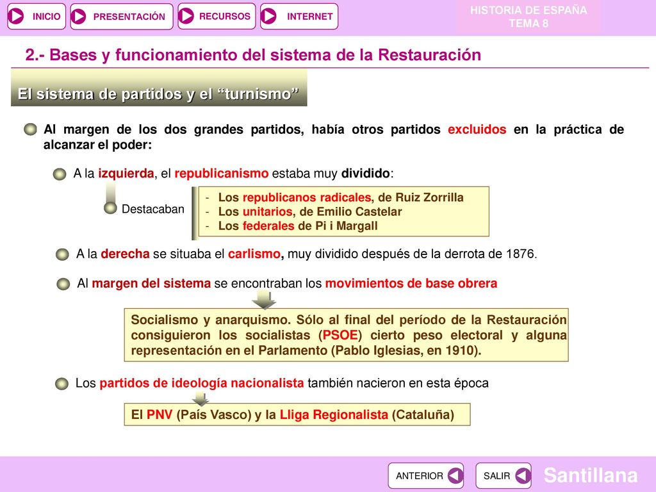Click the INICIO navigation button
The width and height of the screenshot is (656, 492).
coord(37,16)
